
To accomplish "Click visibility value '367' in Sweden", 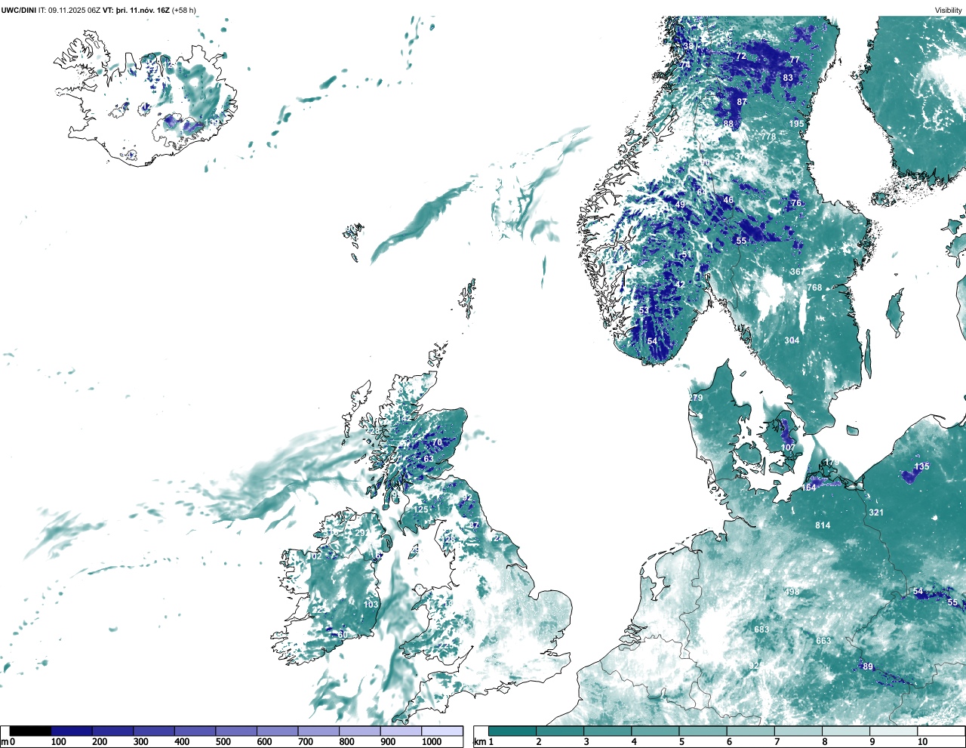I will 797,272.
